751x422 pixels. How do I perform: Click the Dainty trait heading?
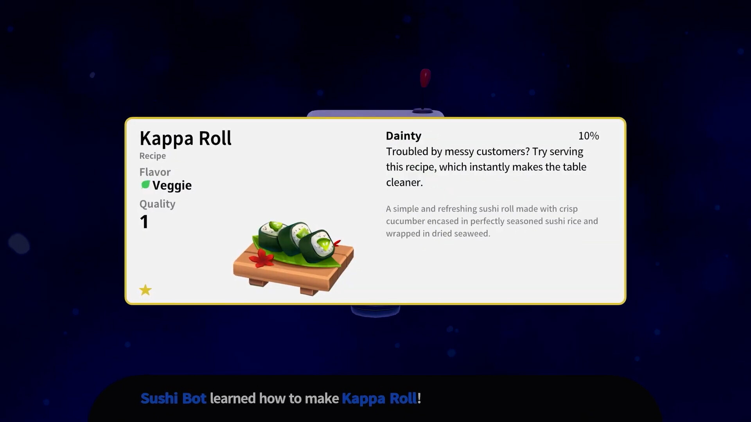tap(403, 136)
